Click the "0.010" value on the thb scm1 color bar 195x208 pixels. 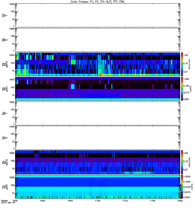coord(186,93)
